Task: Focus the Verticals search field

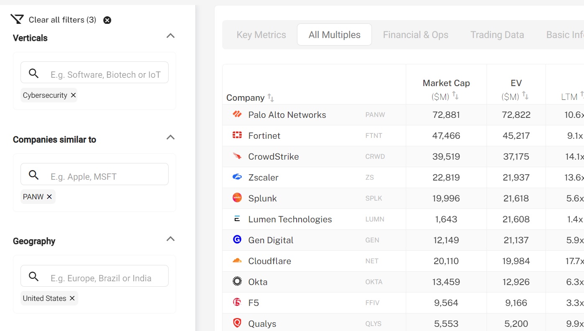Action: [95, 72]
